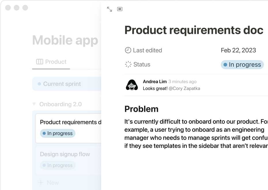Click the side peek view mode icon
Viewport: 268px width, 190px height.
120,9
